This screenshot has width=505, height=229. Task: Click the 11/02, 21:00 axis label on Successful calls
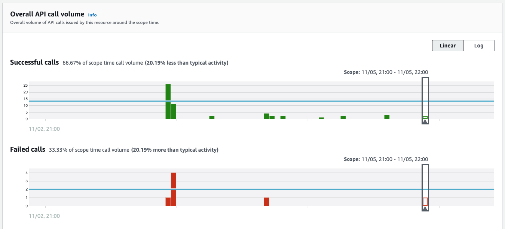pos(45,129)
